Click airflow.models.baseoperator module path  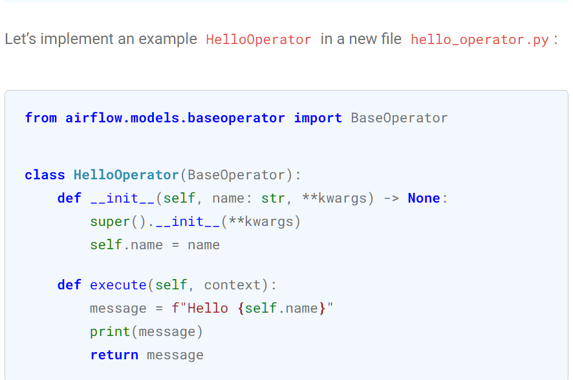[175, 118]
